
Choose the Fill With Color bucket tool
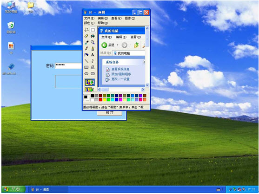[x=93, y=36]
